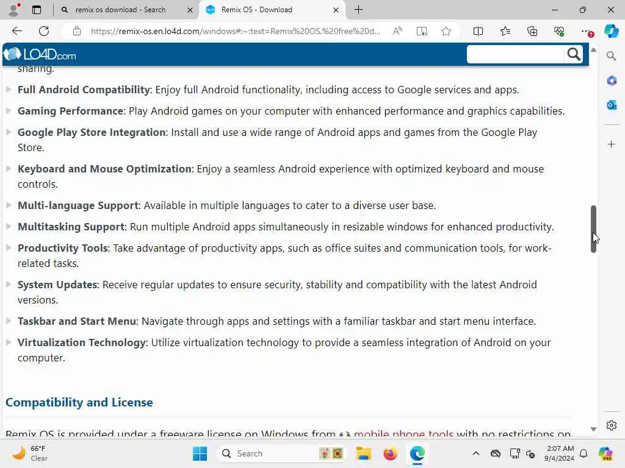Click the Google Play Store Integration bullet arrow

click(x=9, y=132)
